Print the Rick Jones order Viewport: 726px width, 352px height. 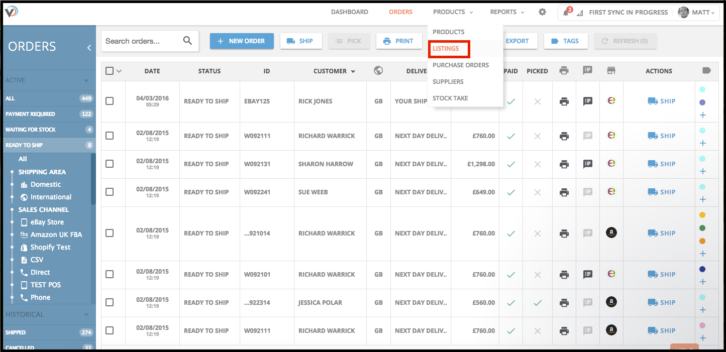point(564,101)
